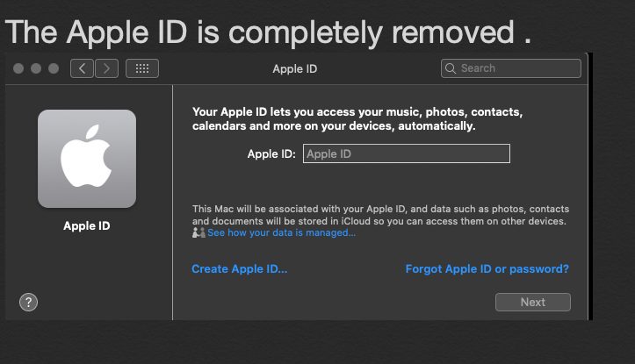The width and height of the screenshot is (635, 364).
Task: Open the Create Apple ID link
Action: click(239, 269)
